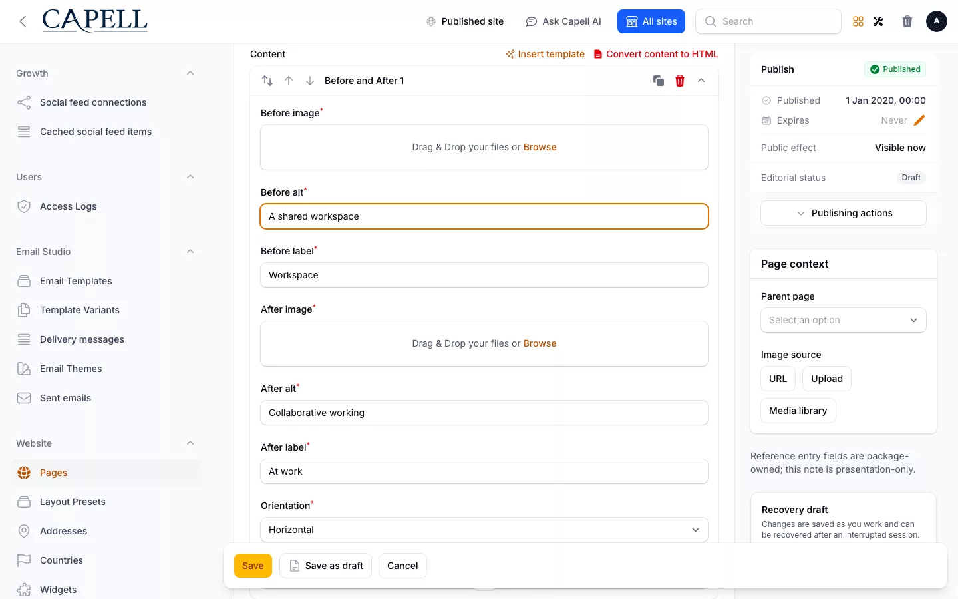Image resolution: width=958 pixels, height=599 pixels.
Task: Click Insert template link
Action: pyautogui.click(x=545, y=54)
